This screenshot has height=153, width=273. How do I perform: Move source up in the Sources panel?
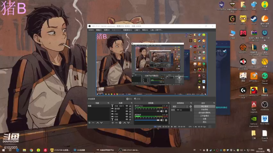click(125, 123)
